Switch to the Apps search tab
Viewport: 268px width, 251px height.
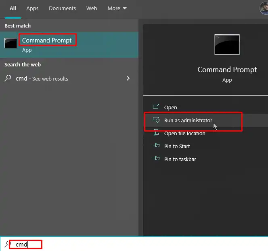point(32,8)
